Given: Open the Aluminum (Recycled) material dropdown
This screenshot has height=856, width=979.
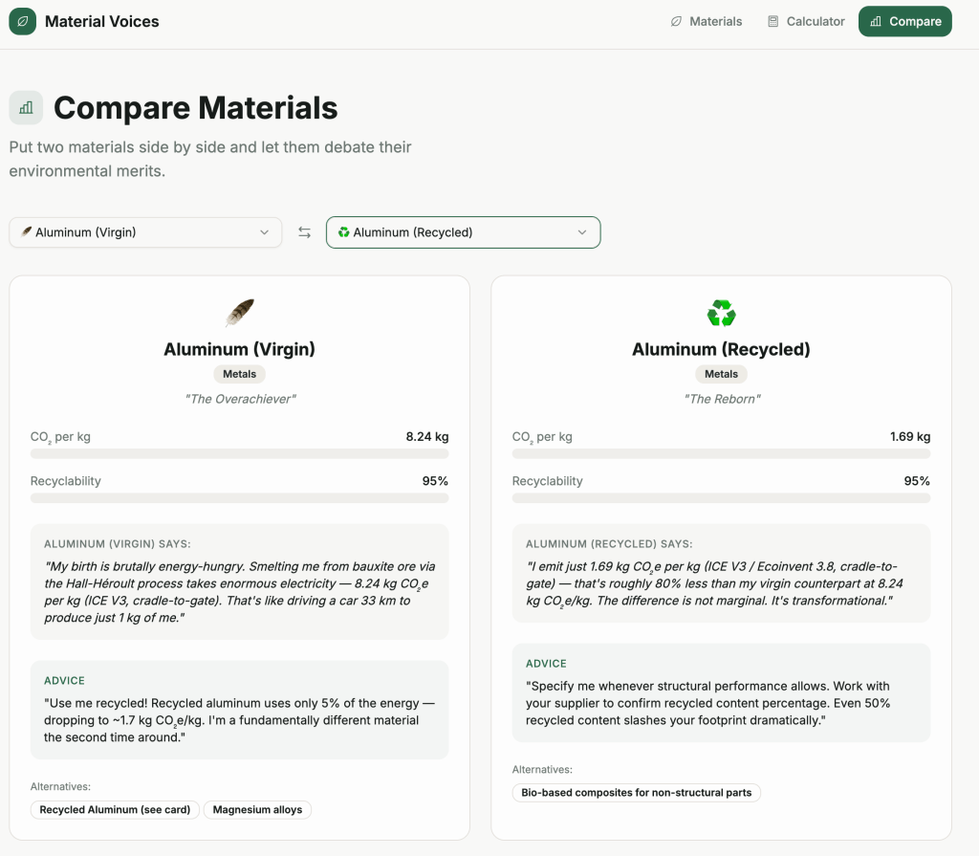Looking at the screenshot, I should click(x=463, y=232).
